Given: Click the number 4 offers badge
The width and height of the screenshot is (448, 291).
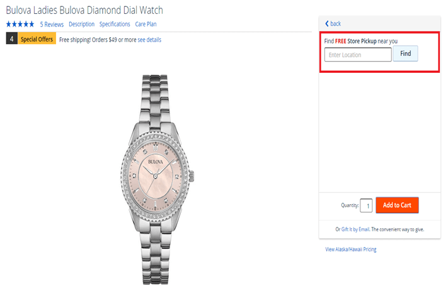Looking at the screenshot, I should pos(11,40).
